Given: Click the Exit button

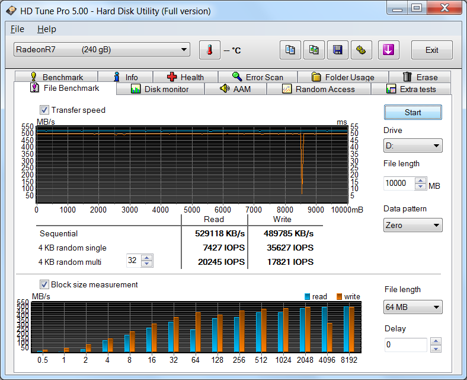Looking at the screenshot, I should 431,50.
